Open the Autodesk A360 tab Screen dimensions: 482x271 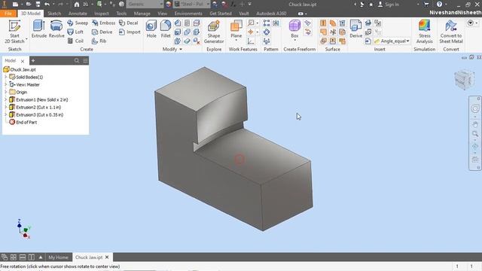[271, 14]
